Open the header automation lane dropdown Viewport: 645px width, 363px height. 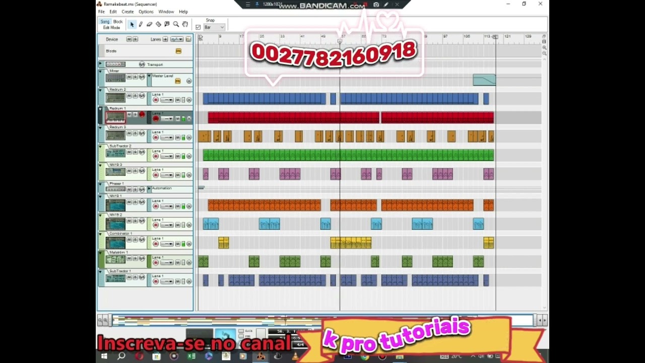[177, 39]
